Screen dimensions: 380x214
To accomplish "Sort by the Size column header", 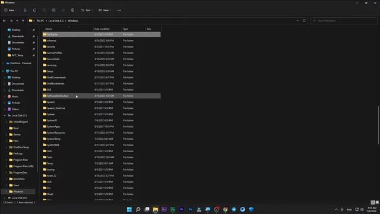I will tap(153, 29).
